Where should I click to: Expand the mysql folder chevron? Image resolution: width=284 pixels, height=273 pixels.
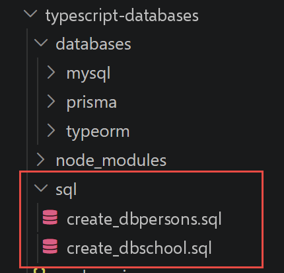click(x=51, y=73)
